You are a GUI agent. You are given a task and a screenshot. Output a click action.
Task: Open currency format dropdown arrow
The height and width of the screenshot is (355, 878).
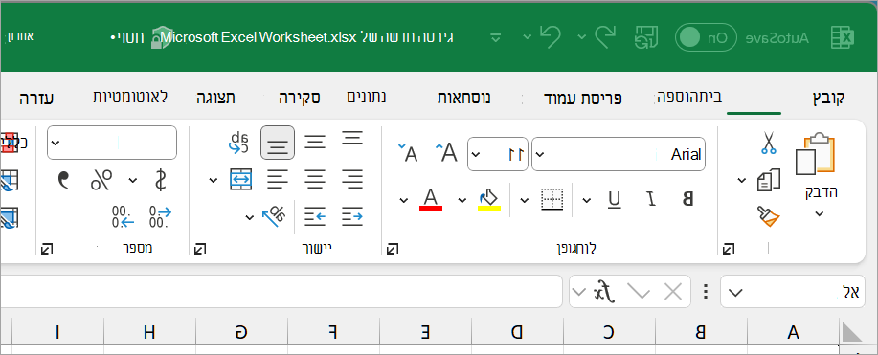pos(133,180)
